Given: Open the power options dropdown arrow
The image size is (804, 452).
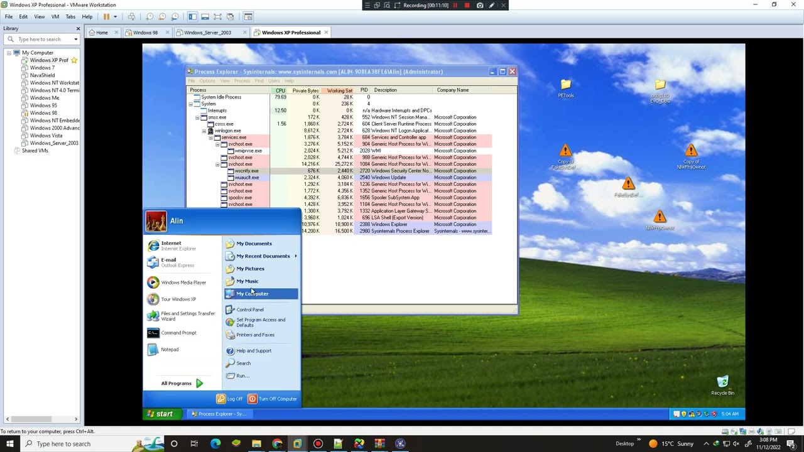Looking at the screenshot, I should 115,17.
